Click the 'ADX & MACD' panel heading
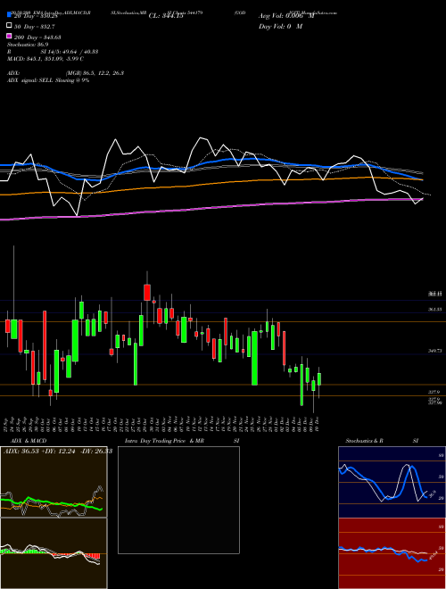This screenshot has height=589, width=446. 29,441
